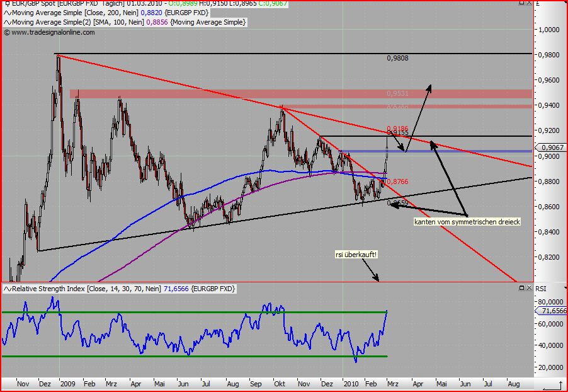Screen dimensions: 568x392
Task: Click the RSI value tag 71,6566
Action: coord(553,311)
